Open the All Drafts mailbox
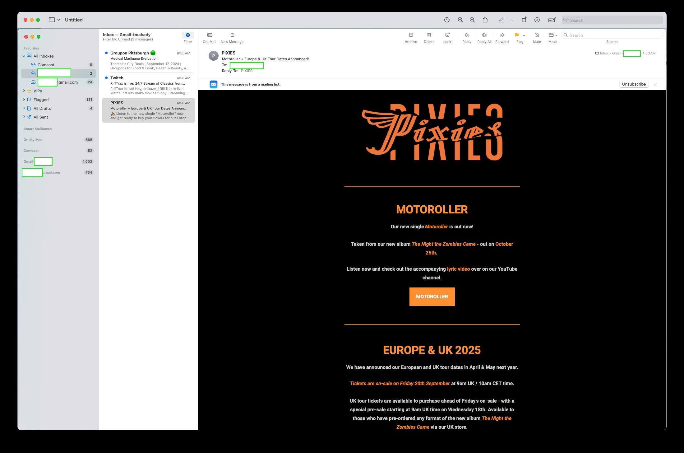684x453 pixels. (58, 108)
